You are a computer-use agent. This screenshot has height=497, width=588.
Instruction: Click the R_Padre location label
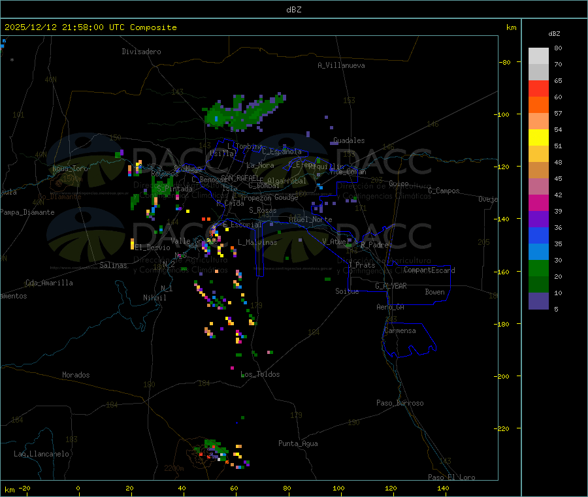374,245
